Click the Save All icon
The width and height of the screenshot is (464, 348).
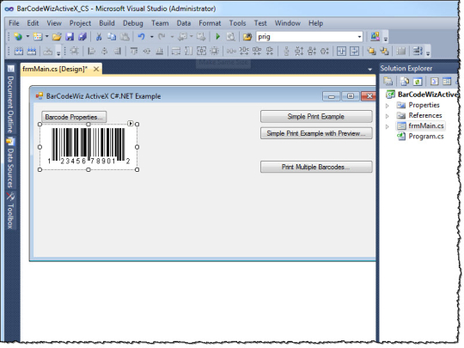(82, 37)
